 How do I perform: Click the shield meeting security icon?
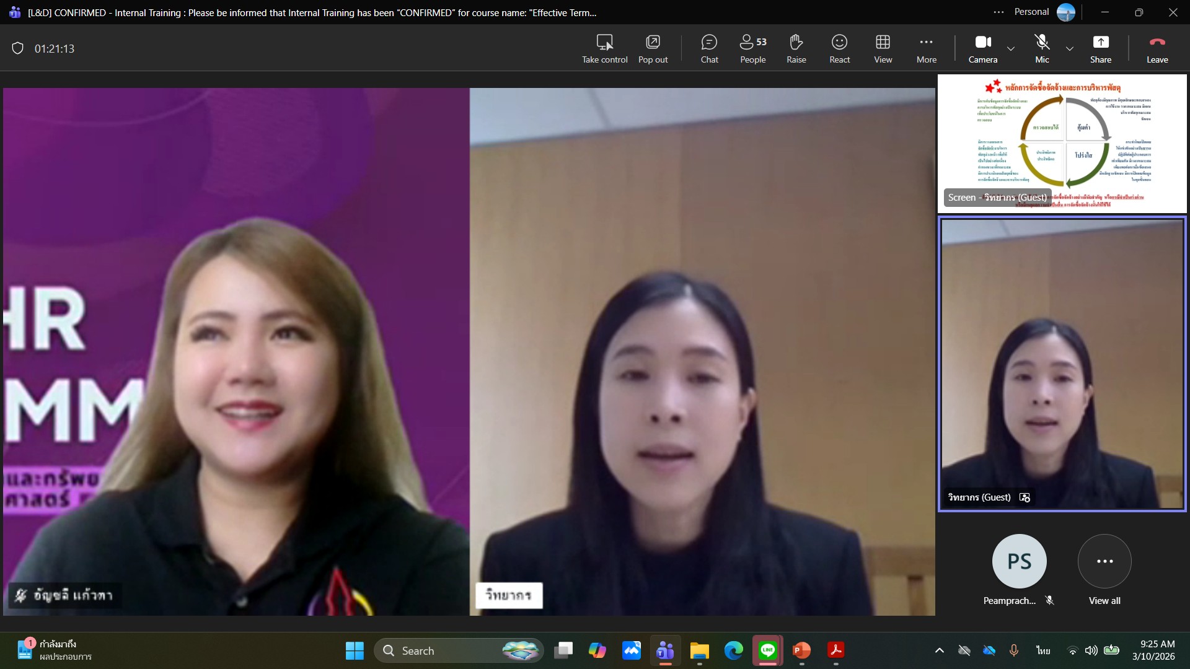pyautogui.click(x=18, y=48)
